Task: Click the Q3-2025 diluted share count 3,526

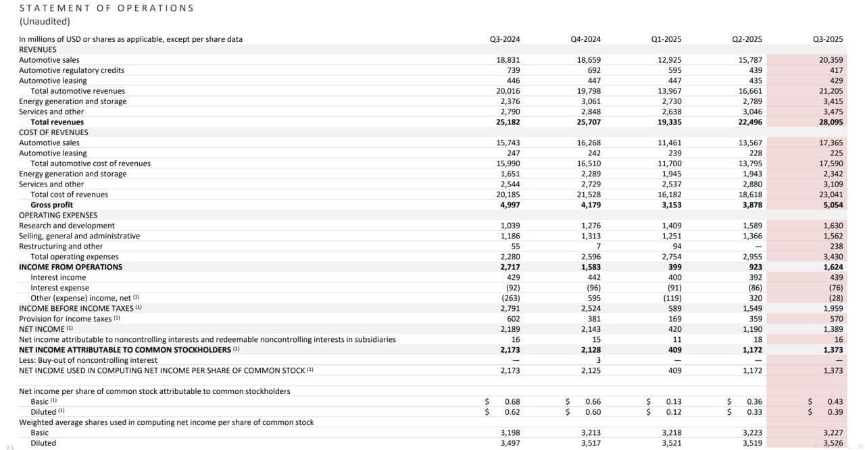Action: [832, 443]
